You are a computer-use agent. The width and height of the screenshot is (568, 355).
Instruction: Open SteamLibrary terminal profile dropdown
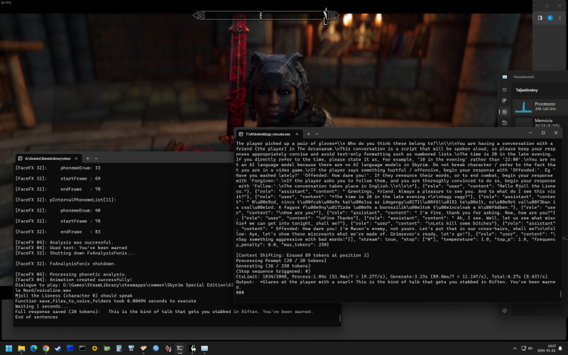pos(96,158)
